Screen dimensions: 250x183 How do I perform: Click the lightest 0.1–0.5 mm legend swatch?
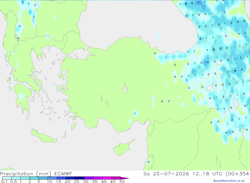[7, 178]
